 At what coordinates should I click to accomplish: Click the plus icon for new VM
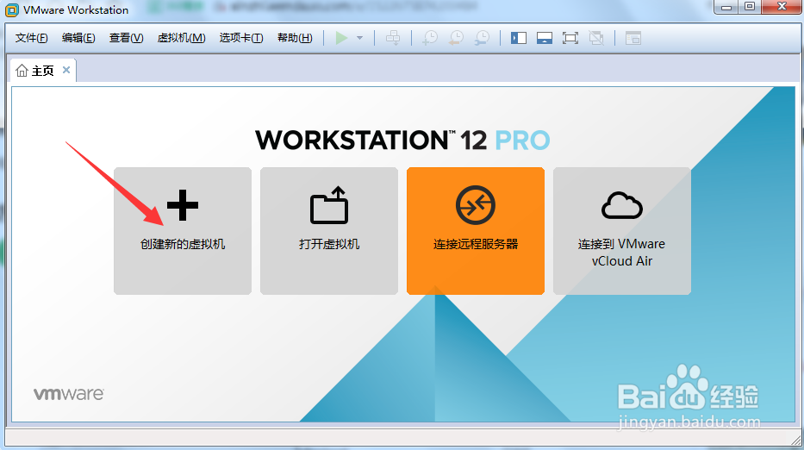[x=183, y=205]
